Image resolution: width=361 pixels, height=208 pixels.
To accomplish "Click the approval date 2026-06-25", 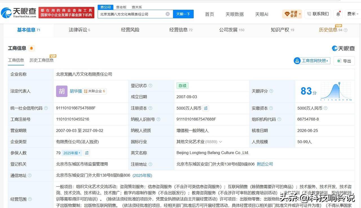I will click(308, 131).
